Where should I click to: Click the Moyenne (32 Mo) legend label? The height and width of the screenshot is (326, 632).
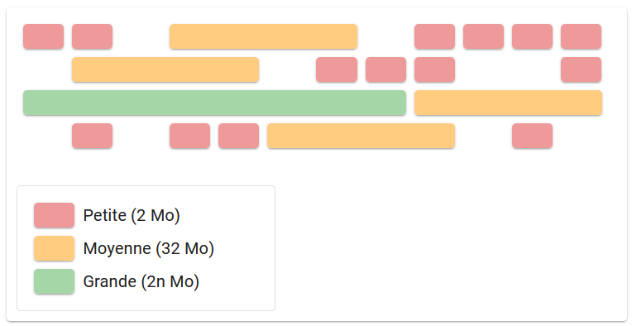click(148, 248)
